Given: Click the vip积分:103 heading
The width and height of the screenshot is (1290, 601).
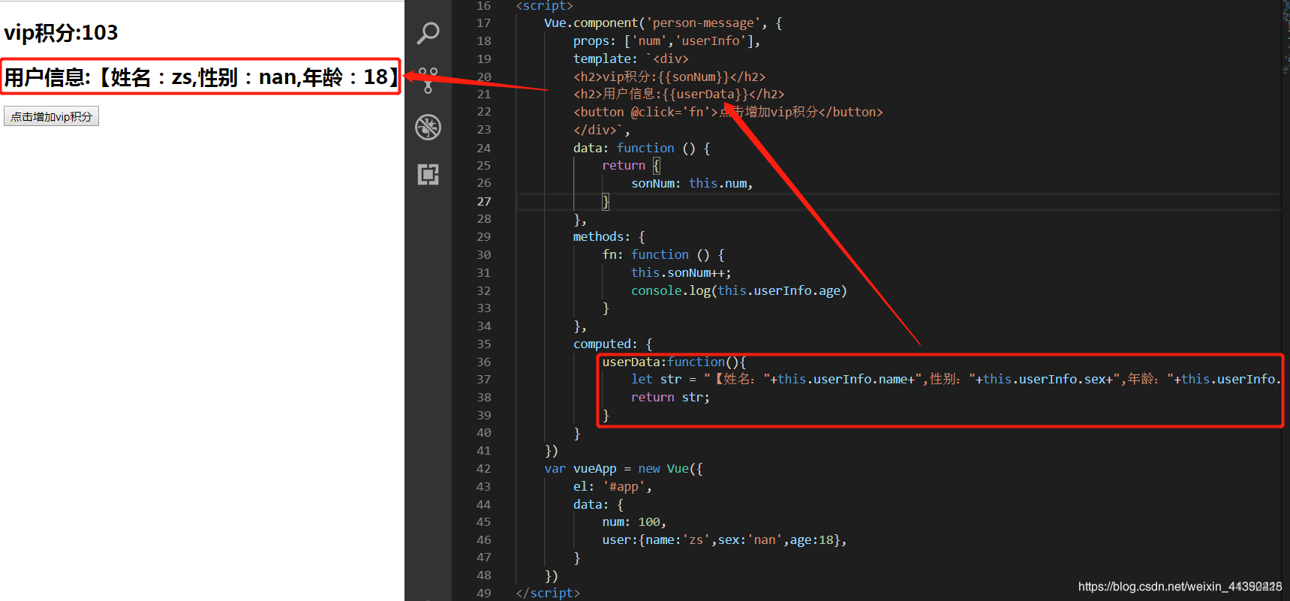Looking at the screenshot, I should tap(61, 33).
